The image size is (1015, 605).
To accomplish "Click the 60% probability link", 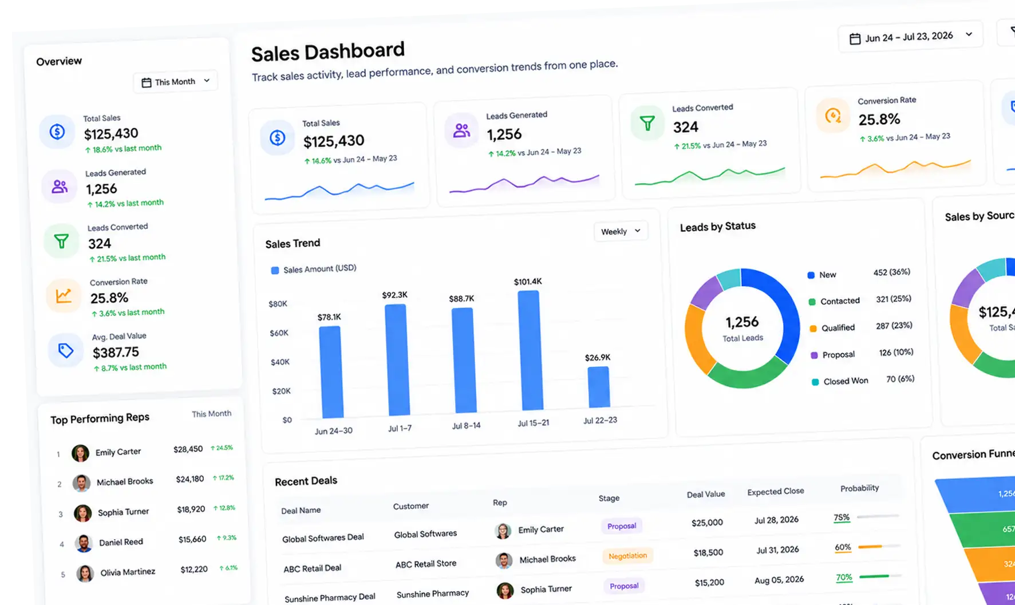I will 843,547.
